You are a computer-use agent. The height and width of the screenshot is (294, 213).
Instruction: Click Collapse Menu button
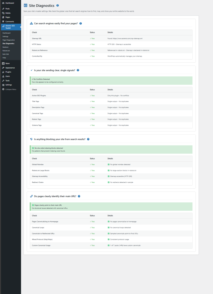click(9, 90)
